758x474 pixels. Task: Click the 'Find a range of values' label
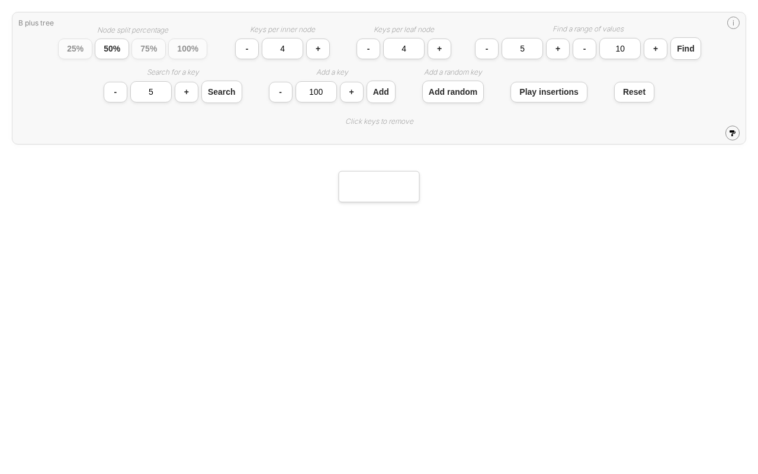588,29
